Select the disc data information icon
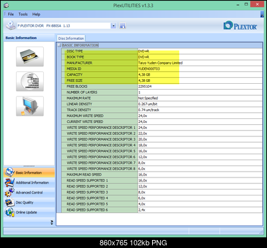This screenshot has width=267, height=248. (30, 81)
